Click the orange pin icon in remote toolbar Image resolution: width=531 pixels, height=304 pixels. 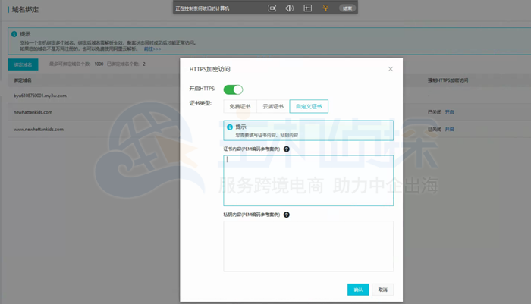click(x=325, y=8)
